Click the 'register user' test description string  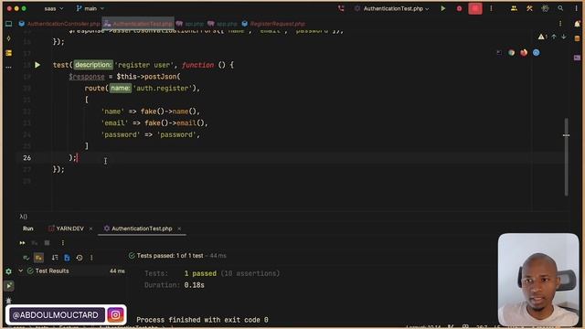144,65
